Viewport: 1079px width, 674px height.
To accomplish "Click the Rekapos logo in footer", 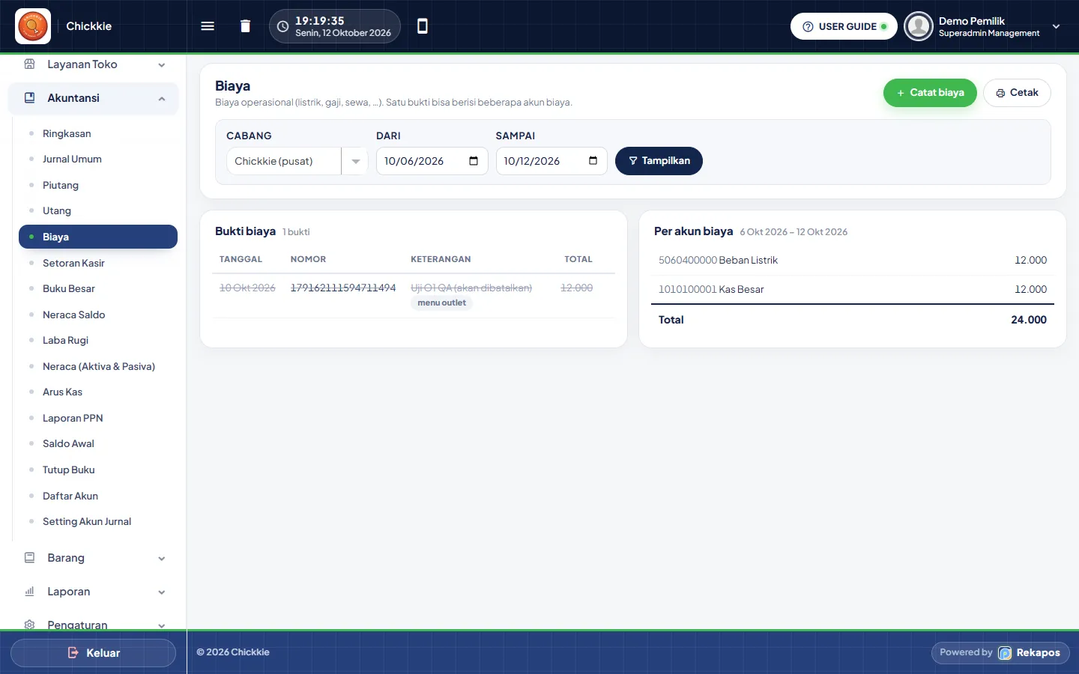I will (1005, 653).
